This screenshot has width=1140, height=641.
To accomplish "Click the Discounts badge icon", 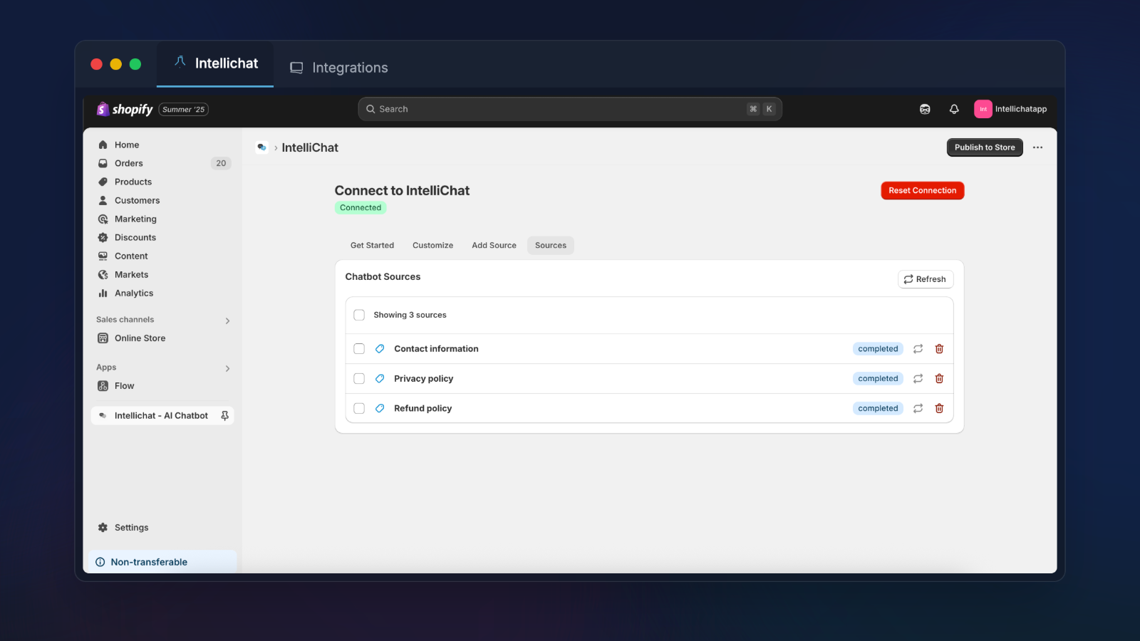I will click(x=103, y=238).
